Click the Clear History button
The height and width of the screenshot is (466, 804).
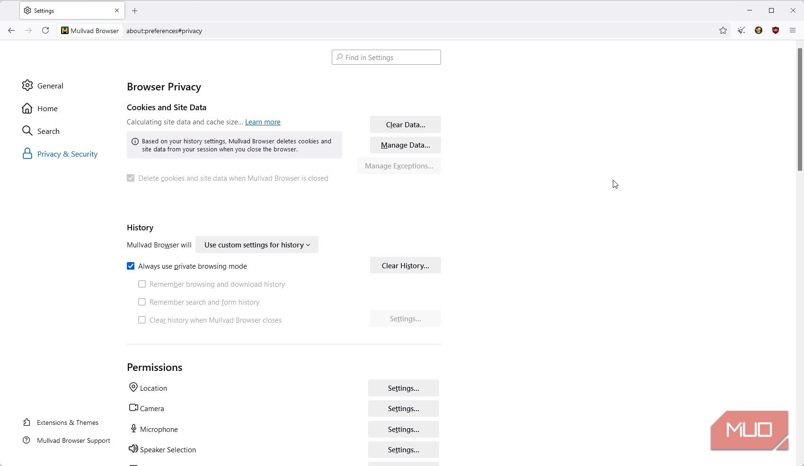406,265
